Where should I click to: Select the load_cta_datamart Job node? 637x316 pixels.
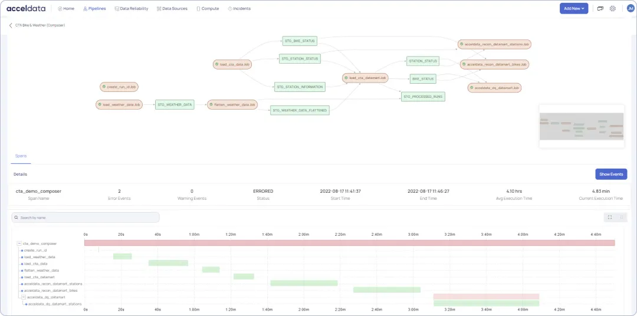coord(365,78)
